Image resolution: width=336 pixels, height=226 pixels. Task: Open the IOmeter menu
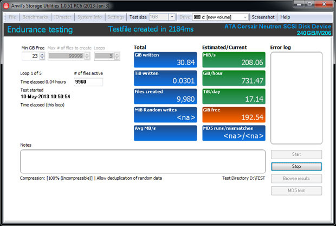62,17
